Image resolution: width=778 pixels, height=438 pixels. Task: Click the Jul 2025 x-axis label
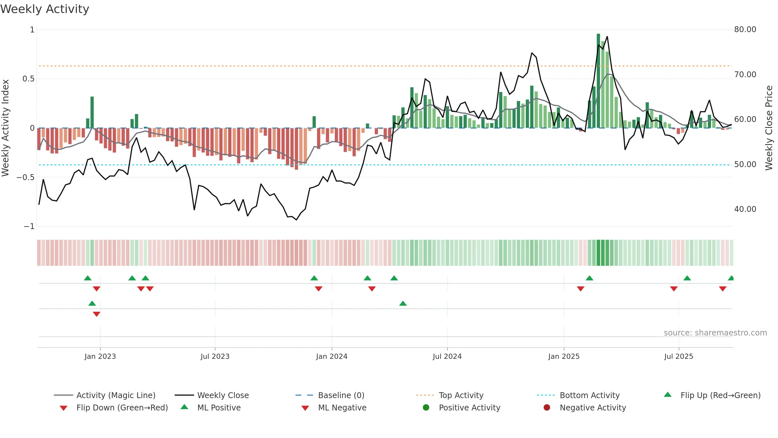pos(678,356)
